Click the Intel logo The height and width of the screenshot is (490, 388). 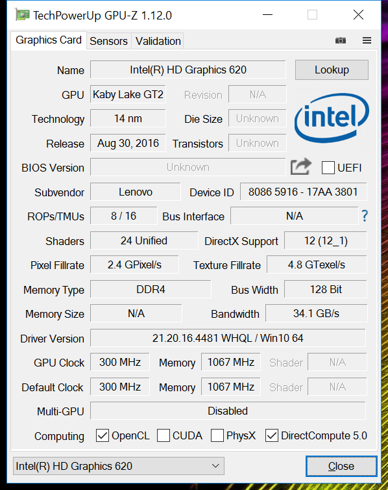pos(332,118)
